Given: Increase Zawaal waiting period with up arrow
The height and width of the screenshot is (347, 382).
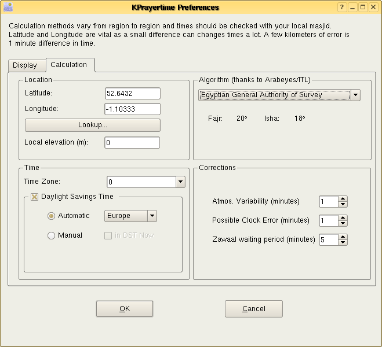Looking at the screenshot, I should tap(343, 237).
